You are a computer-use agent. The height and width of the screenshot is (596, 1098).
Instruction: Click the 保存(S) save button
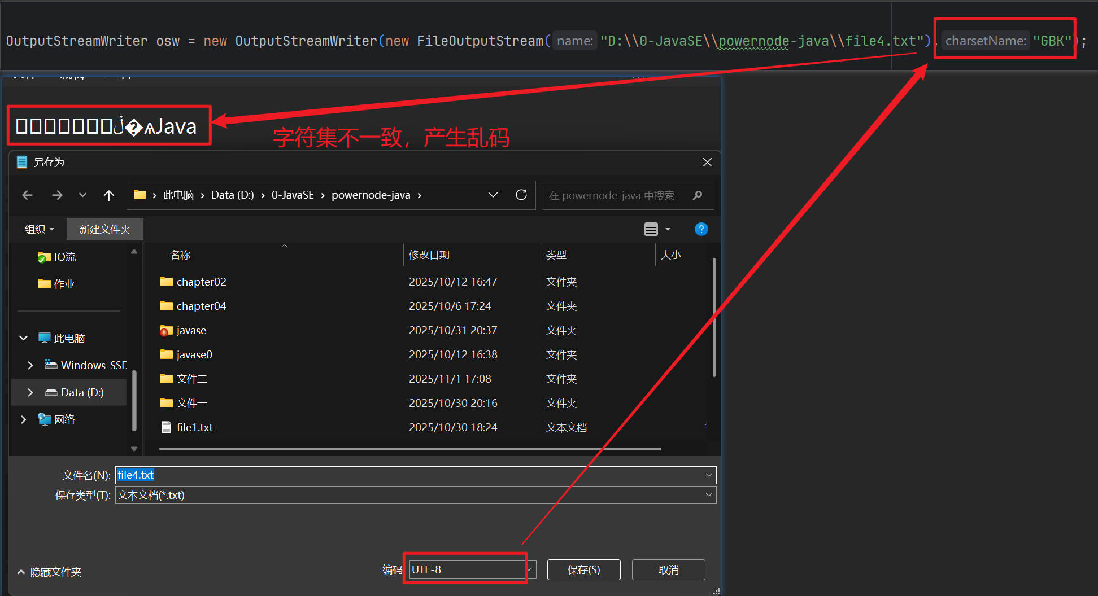point(583,569)
